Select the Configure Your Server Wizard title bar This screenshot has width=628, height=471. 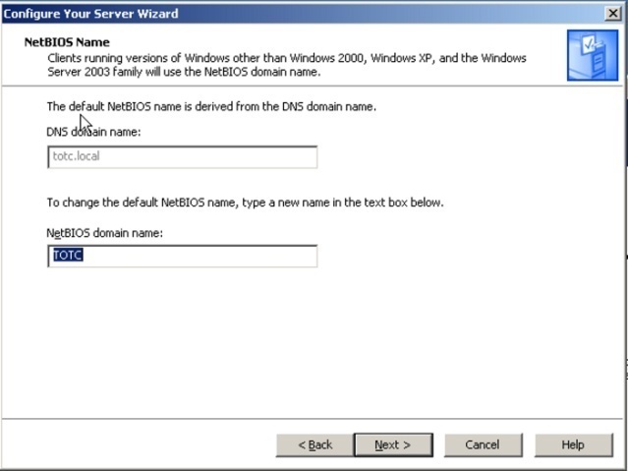303,14
